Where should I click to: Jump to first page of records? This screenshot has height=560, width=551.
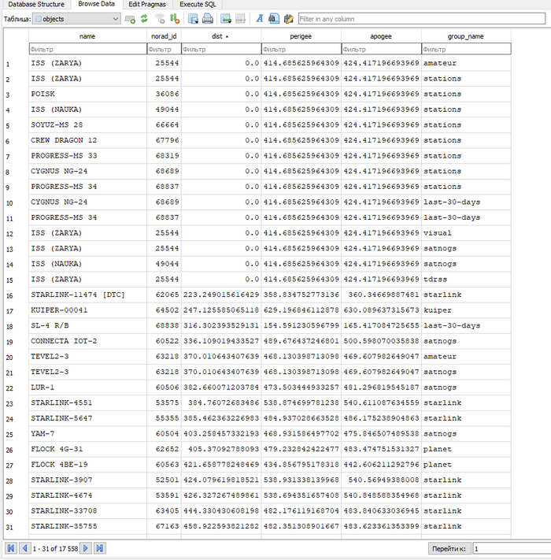(11, 548)
